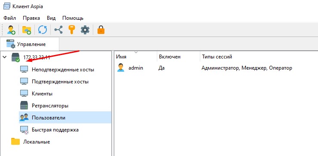Click the add folder toolbar icon
318x156 pixels.
[27, 30]
